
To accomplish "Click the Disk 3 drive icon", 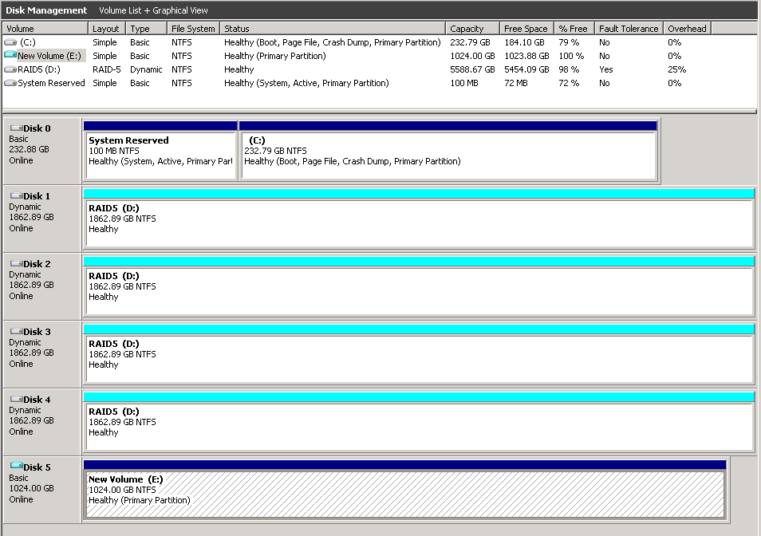I will click(16, 332).
